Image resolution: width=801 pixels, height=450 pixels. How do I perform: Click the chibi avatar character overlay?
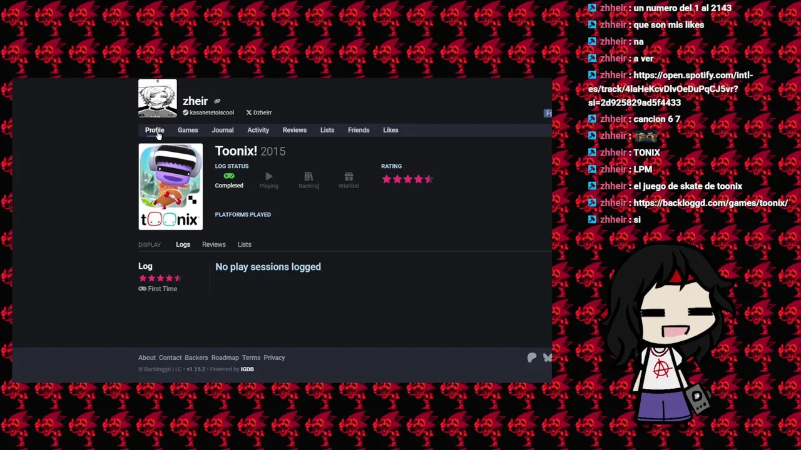pos(668,334)
